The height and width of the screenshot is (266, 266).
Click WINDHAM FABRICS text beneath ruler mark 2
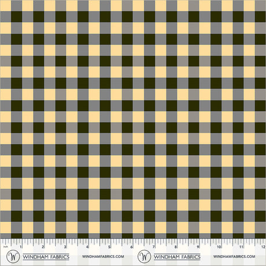46,257
